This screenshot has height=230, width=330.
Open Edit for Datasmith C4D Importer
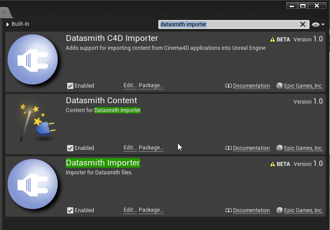point(130,85)
